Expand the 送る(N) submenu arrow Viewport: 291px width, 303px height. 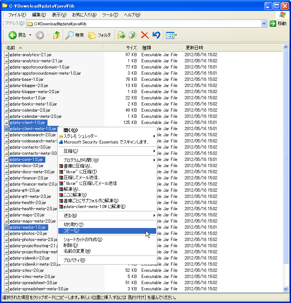(x=154, y=215)
